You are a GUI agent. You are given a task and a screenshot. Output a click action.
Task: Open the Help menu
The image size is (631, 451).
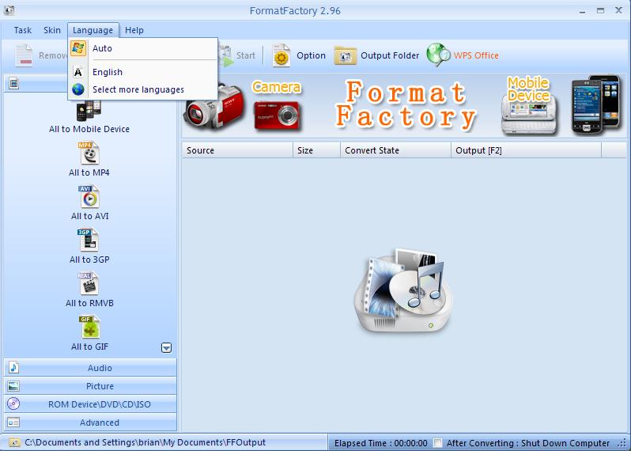(134, 30)
